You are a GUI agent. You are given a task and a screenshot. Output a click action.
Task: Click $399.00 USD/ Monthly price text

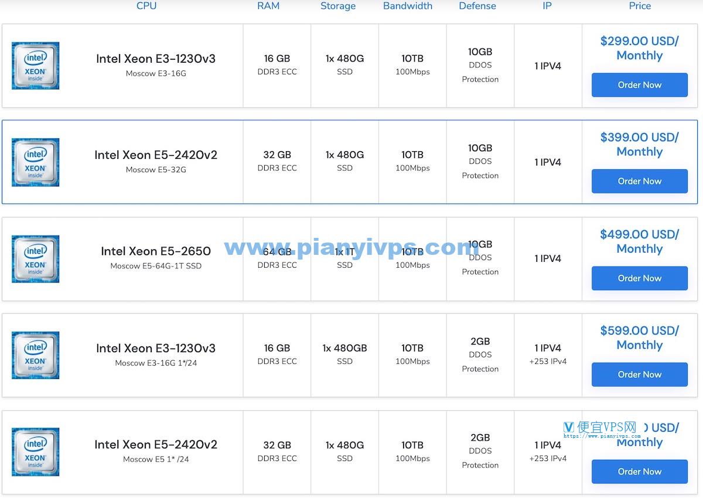coord(639,145)
